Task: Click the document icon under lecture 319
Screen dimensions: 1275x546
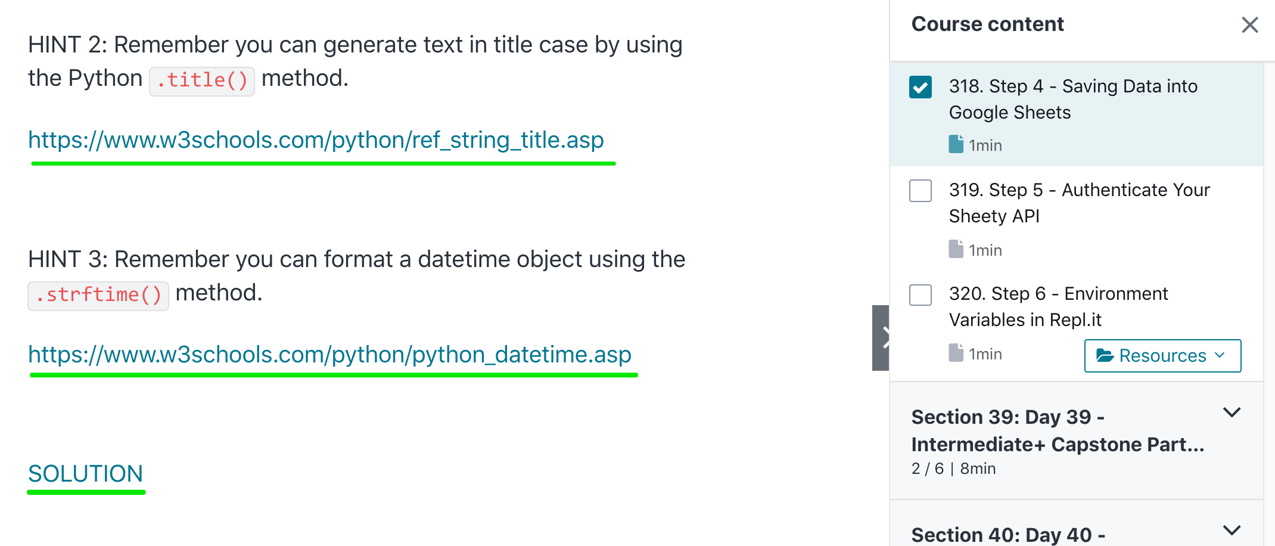Action: point(956,249)
